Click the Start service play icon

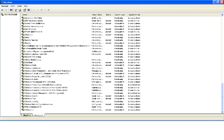click(x=34, y=10)
